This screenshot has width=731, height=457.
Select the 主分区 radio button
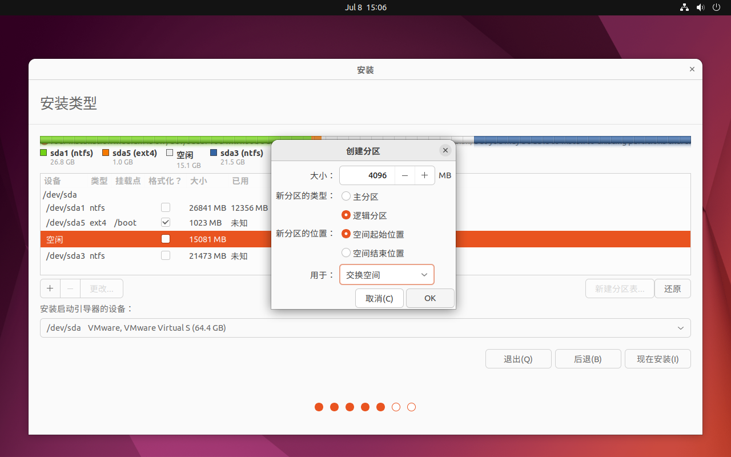tap(346, 197)
